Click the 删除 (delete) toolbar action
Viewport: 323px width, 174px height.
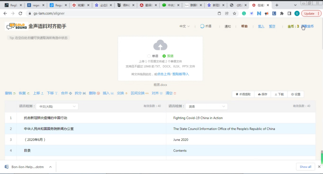pyautogui.click(x=94, y=93)
